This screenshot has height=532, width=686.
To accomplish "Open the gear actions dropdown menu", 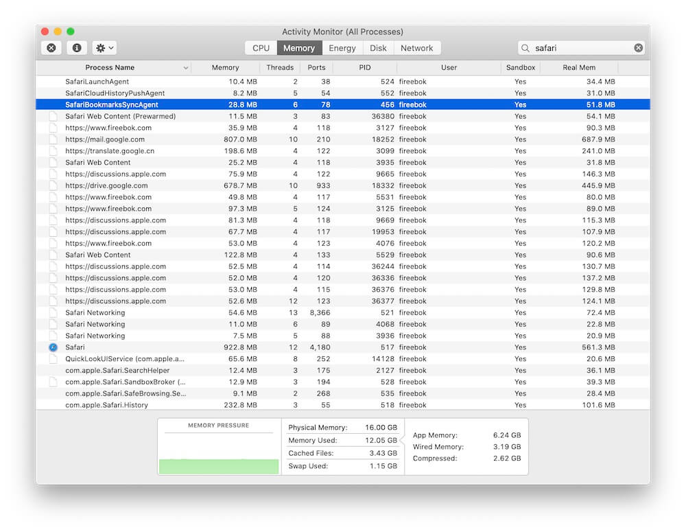I will pyautogui.click(x=104, y=48).
